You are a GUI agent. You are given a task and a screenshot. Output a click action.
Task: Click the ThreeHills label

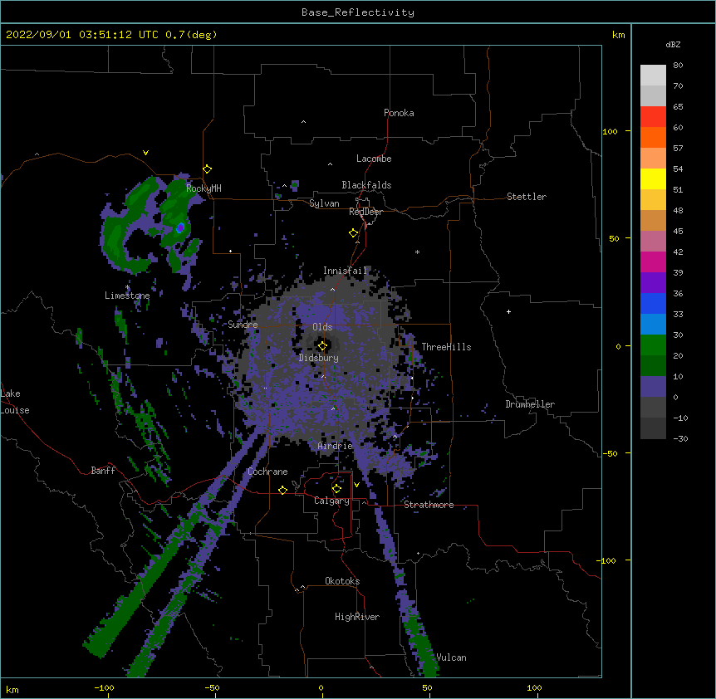pyautogui.click(x=446, y=347)
